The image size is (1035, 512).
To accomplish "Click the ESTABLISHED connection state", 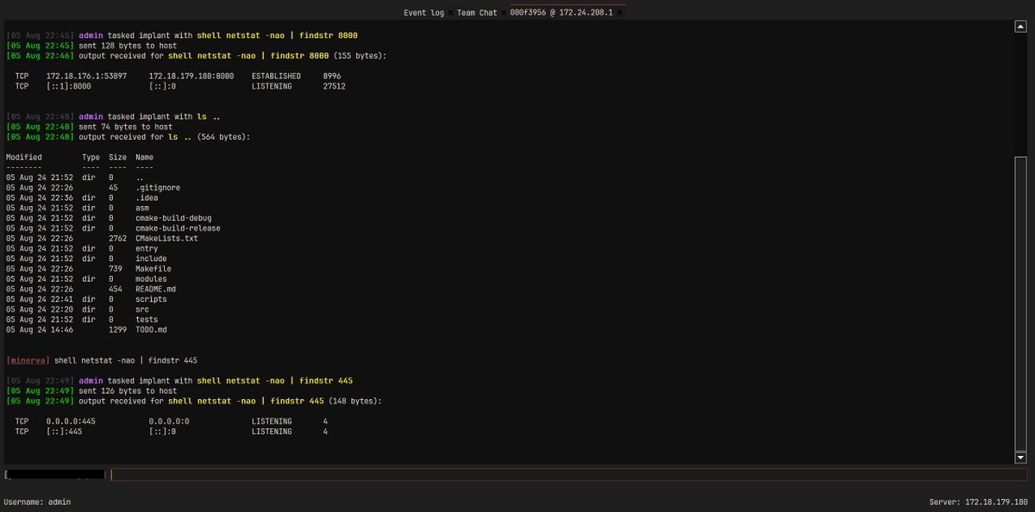I will tap(276, 76).
